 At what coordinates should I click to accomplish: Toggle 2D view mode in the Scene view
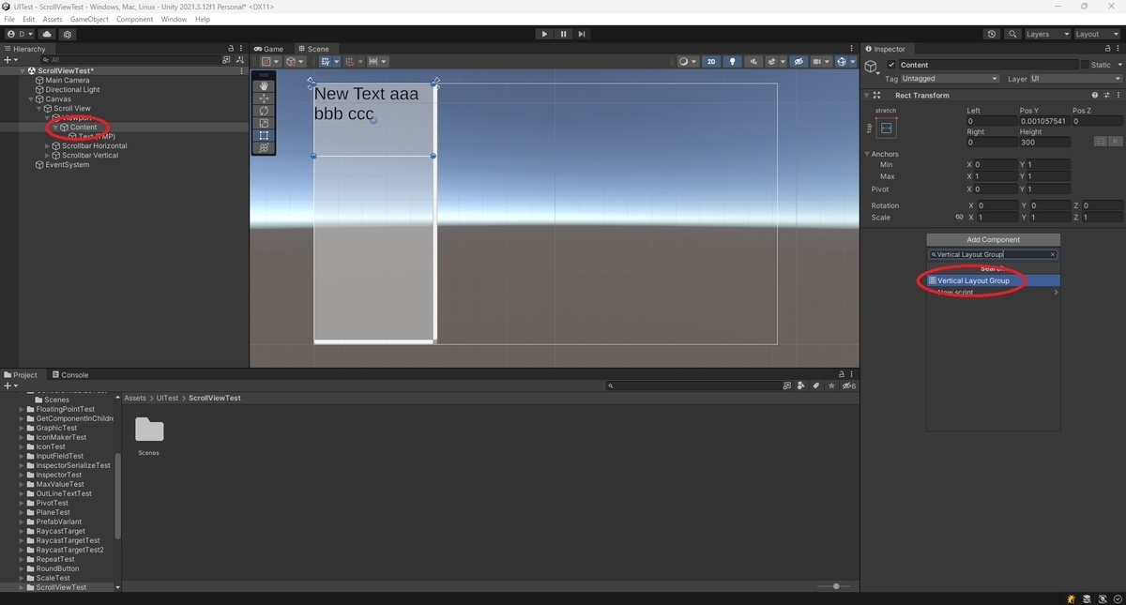click(710, 61)
